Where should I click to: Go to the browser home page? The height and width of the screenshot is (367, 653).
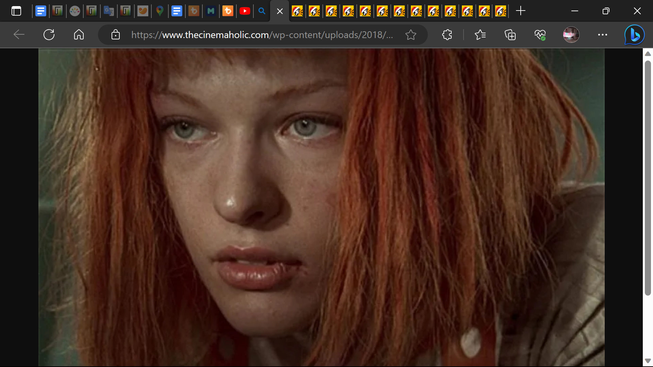[x=79, y=35]
